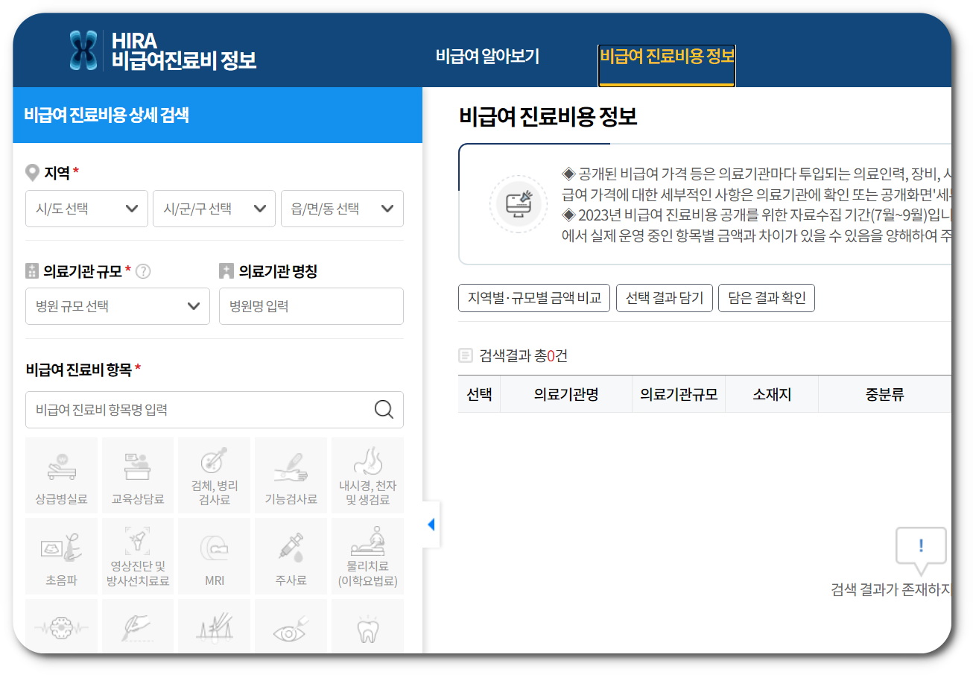Pick the 검체, 병리 검사료 icon
This screenshot has width=973, height=675.
click(214, 475)
